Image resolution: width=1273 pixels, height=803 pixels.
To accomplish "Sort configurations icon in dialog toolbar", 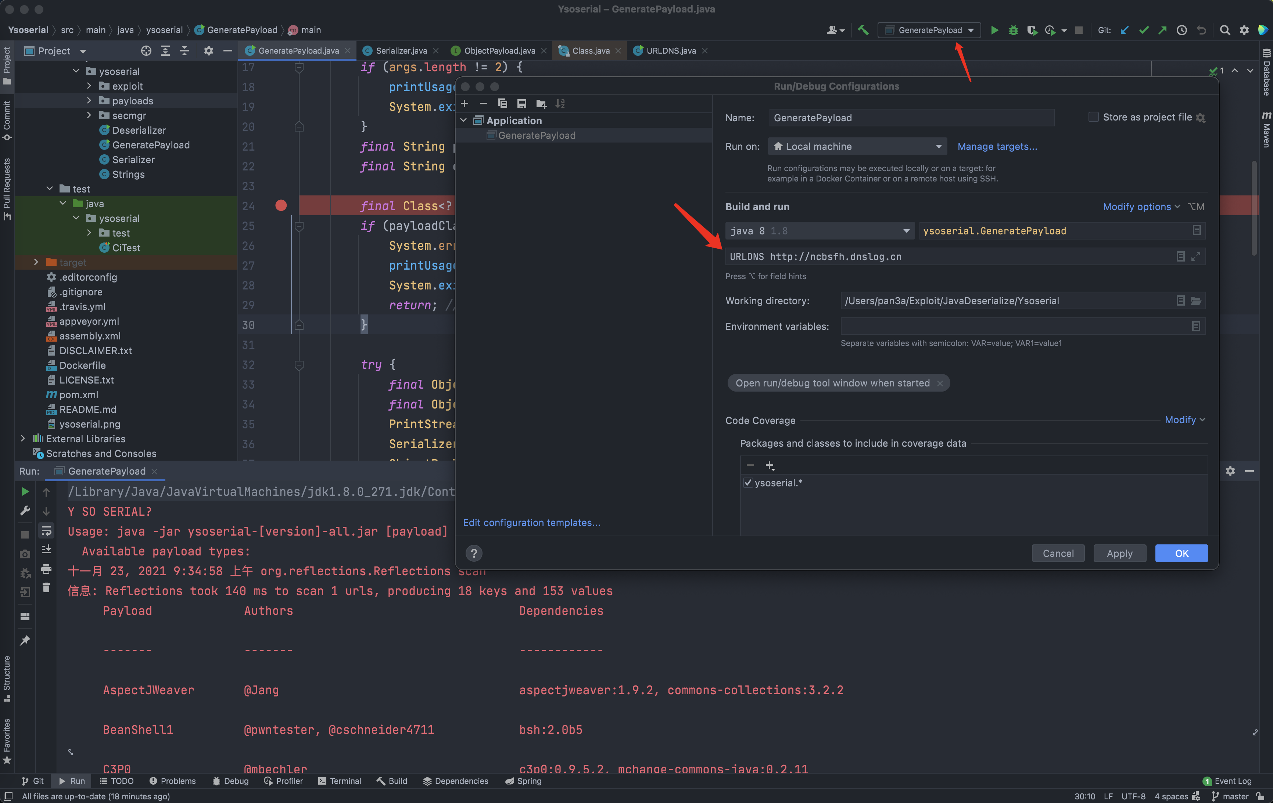I will click(x=560, y=104).
